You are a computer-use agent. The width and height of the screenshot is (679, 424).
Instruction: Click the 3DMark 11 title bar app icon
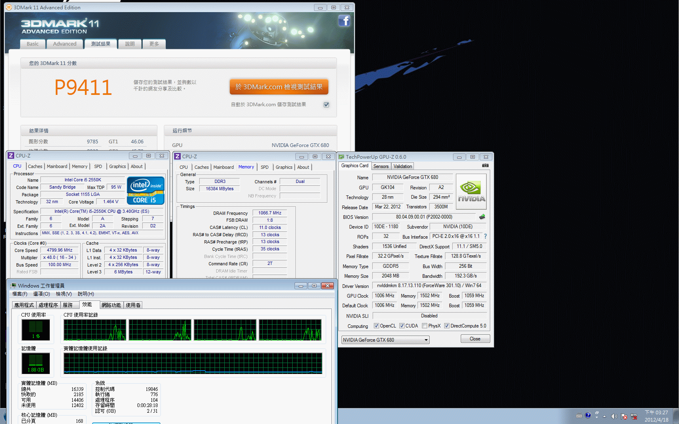(x=9, y=7)
